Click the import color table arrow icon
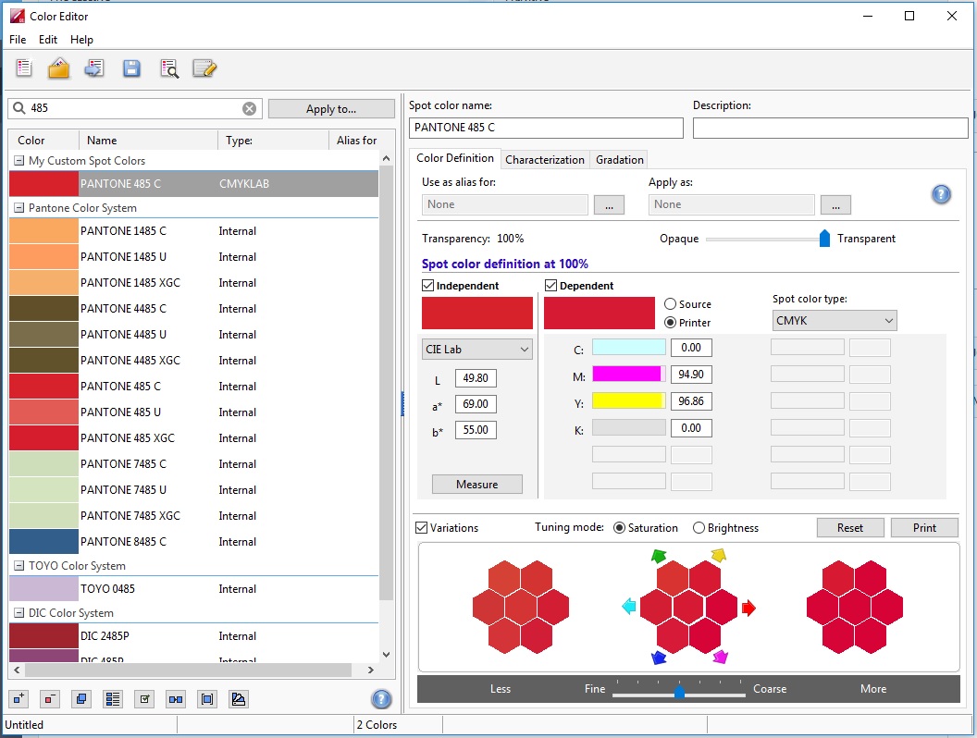The width and height of the screenshot is (977, 738). 94,68
